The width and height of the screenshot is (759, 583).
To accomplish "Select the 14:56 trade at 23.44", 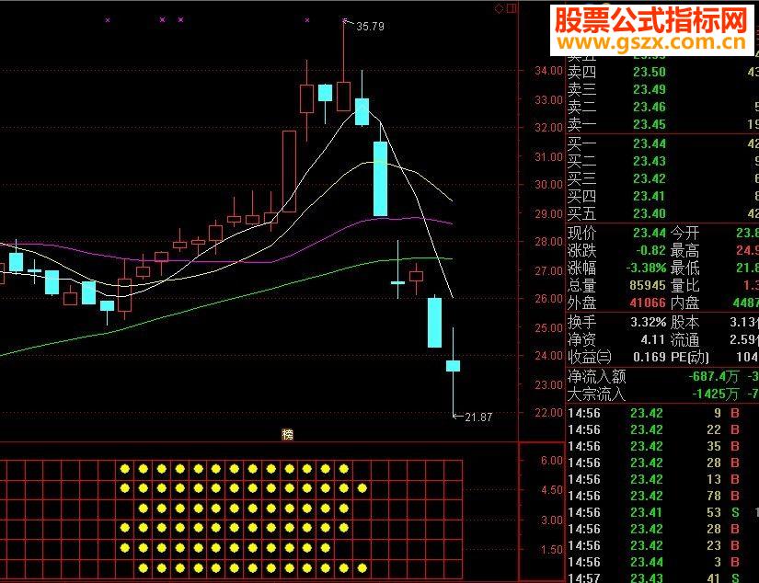I will pyautogui.click(x=662, y=562).
